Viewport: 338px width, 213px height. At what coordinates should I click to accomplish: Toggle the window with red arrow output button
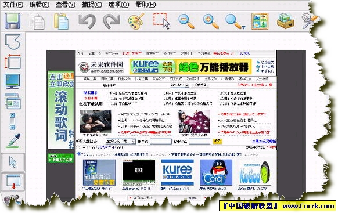(13, 182)
